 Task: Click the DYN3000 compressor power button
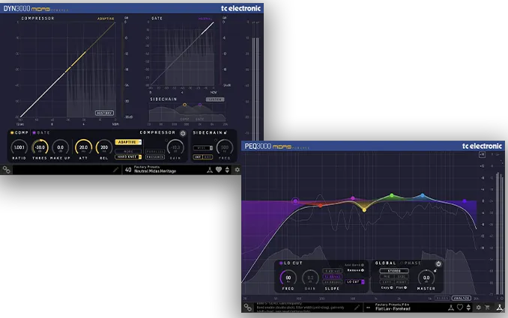pos(183,133)
